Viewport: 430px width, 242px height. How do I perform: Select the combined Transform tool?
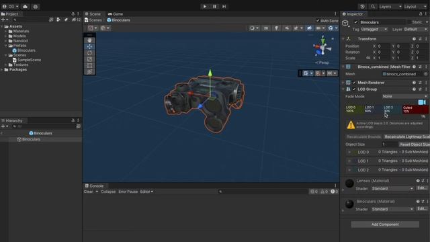89,72
